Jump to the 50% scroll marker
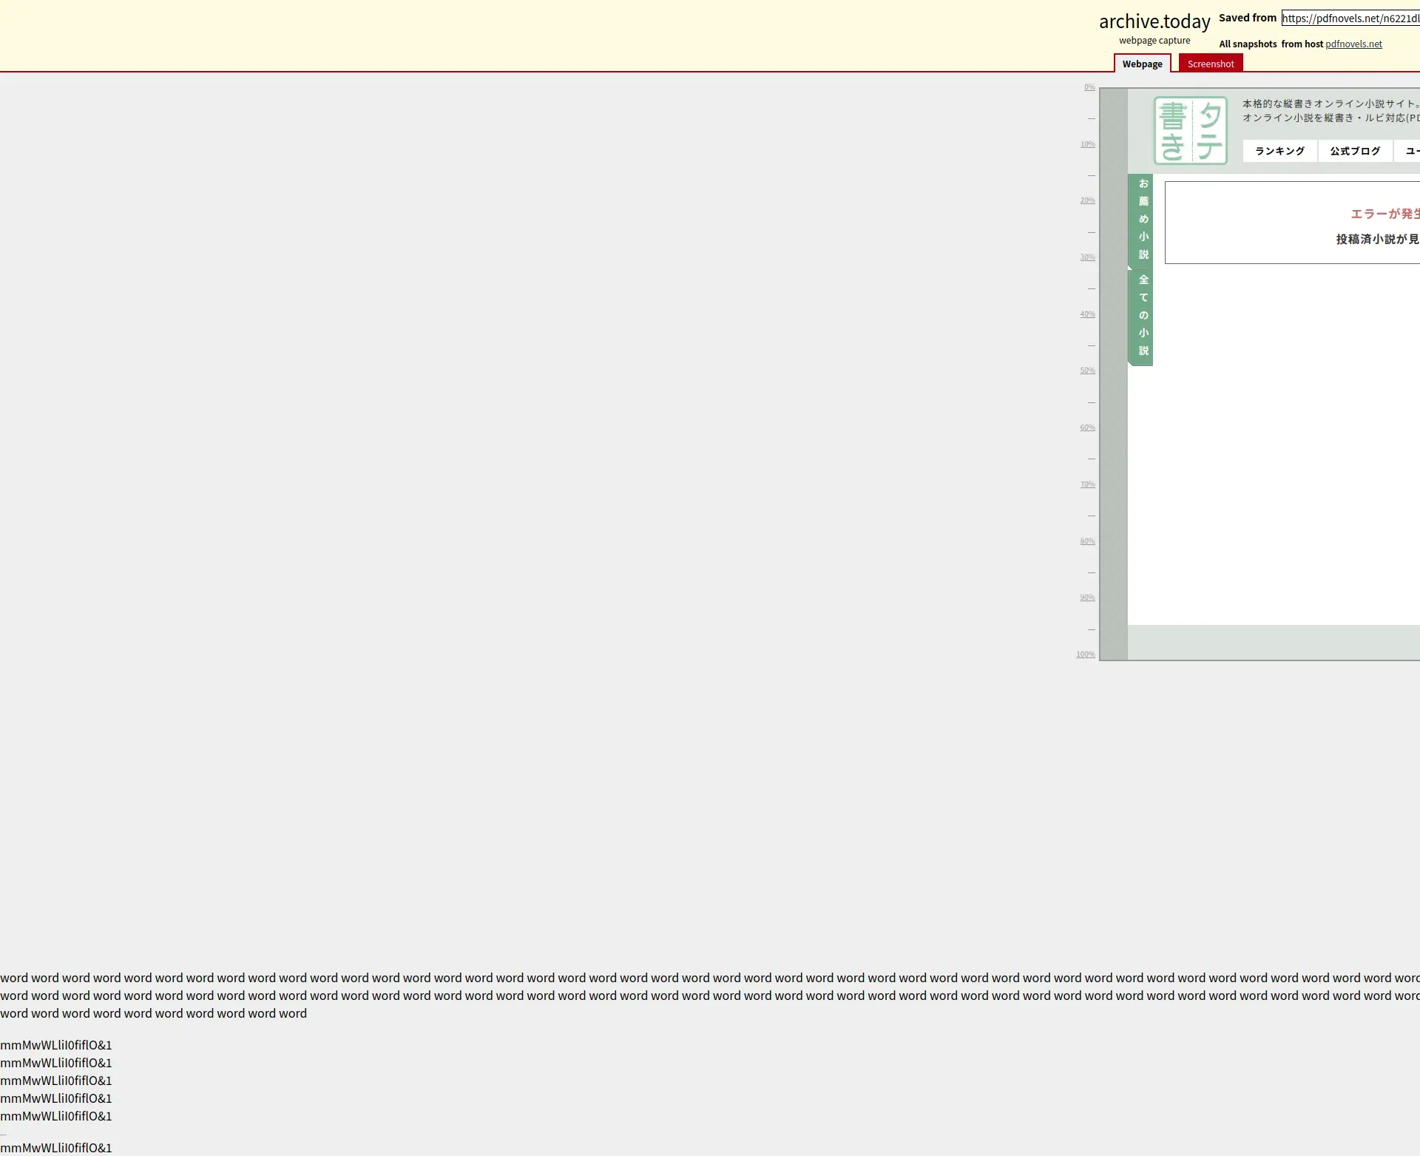Screen dimensions: 1420x1156 tap(1087, 371)
